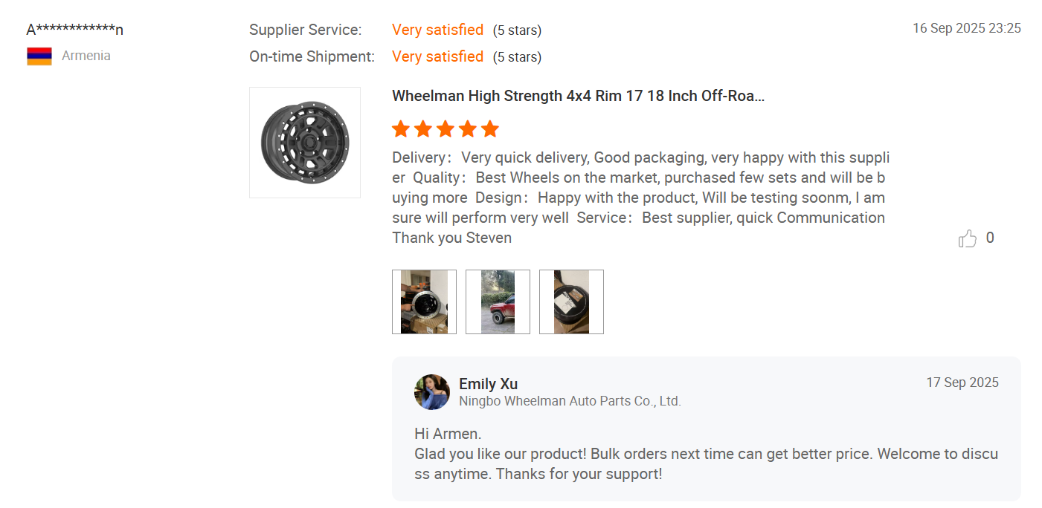Click the fifth orange rating star
Image resolution: width=1042 pixels, height=508 pixels.
coord(489,129)
